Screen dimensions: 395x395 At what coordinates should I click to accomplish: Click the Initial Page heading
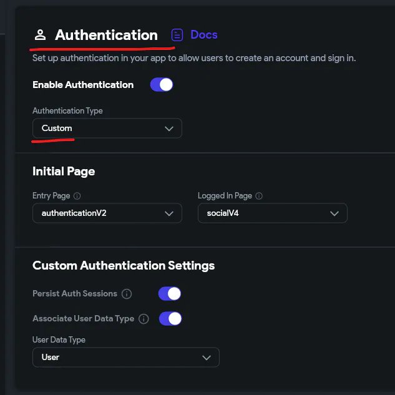point(64,172)
